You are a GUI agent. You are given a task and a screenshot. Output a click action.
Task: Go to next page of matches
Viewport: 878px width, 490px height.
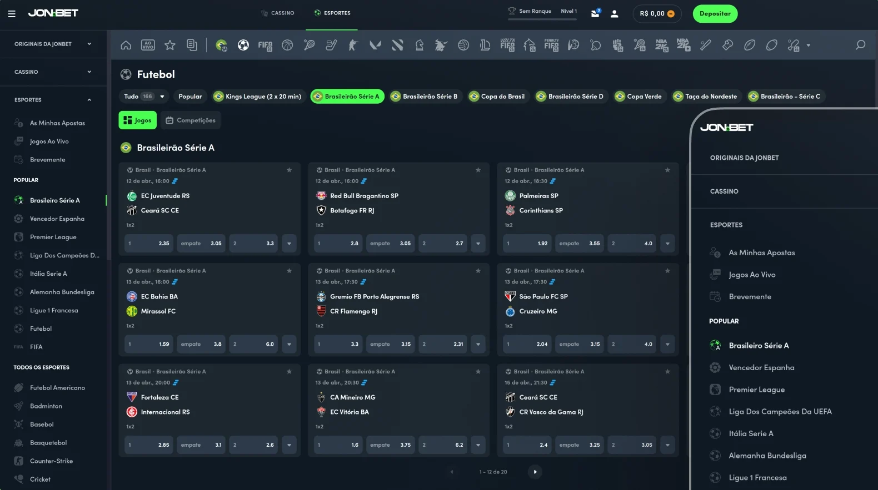click(535, 472)
